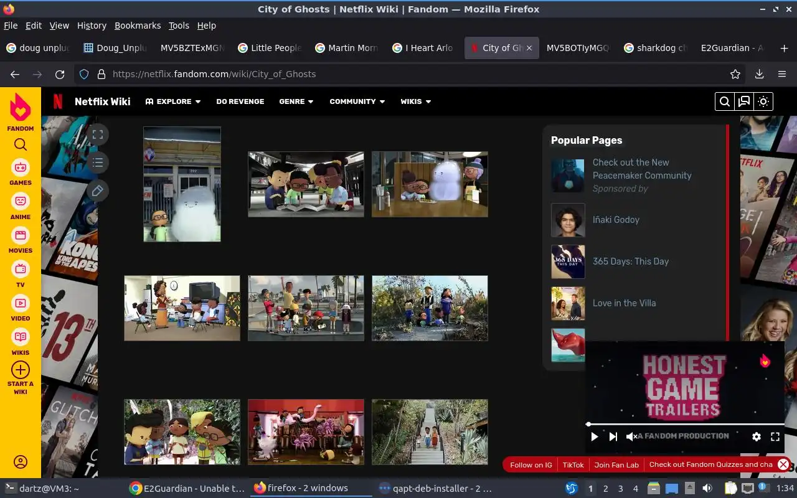Open the user profile icon in sidebar

click(x=21, y=462)
